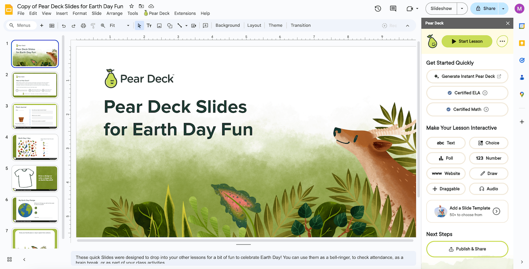Undo the last action
The width and height of the screenshot is (529, 269).
coord(64,26)
